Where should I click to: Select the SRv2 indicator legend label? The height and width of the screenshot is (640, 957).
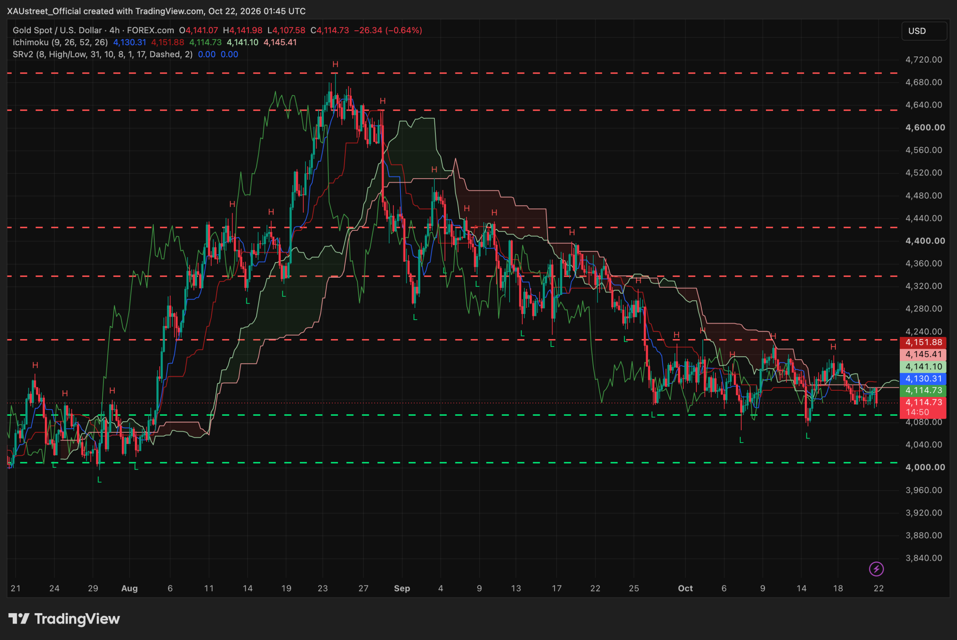[x=102, y=54]
